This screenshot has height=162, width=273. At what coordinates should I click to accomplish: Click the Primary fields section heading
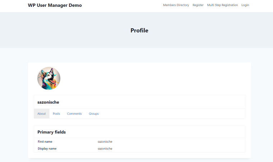(x=51, y=132)
